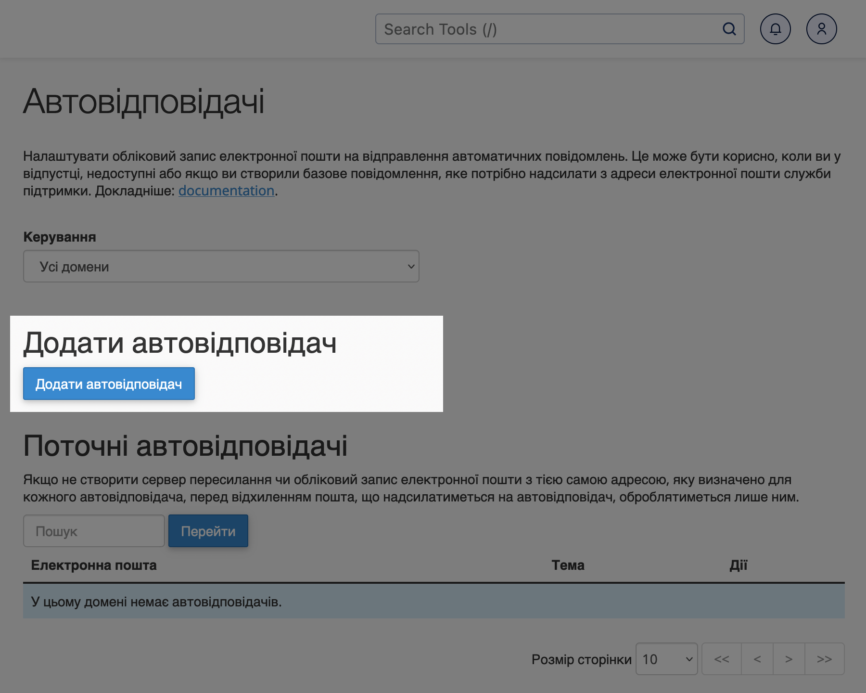The image size is (866, 693).
Task: Open the notifications bell icon
Action: point(776,29)
